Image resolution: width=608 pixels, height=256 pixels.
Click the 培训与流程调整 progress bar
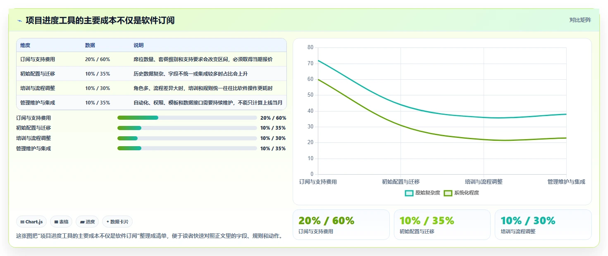187,138
